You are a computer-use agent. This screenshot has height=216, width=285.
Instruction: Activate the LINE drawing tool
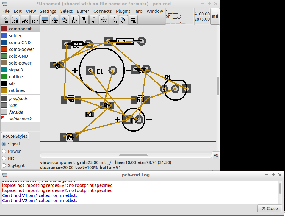tap(15, 20)
